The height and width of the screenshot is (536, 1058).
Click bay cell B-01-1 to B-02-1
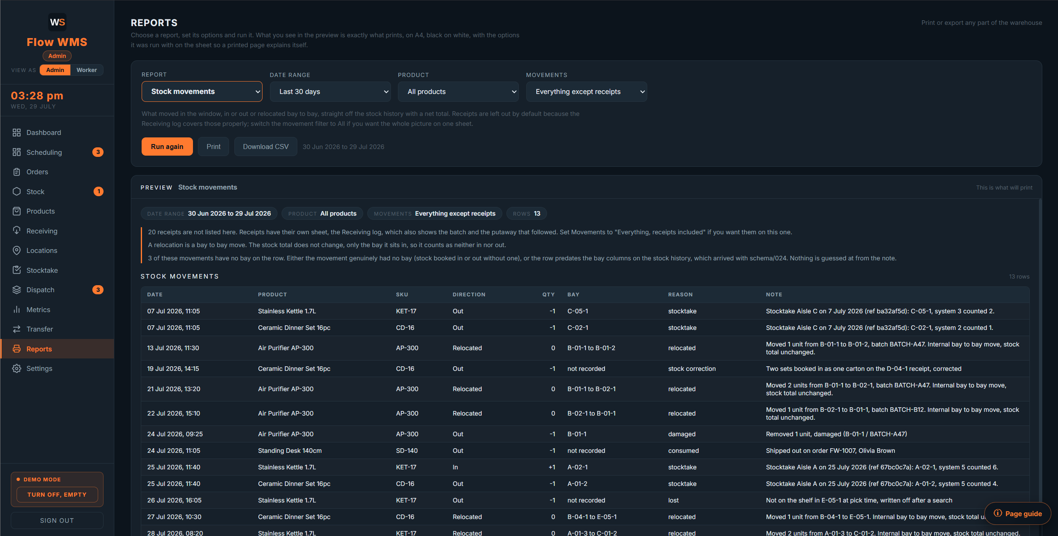[x=591, y=389]
